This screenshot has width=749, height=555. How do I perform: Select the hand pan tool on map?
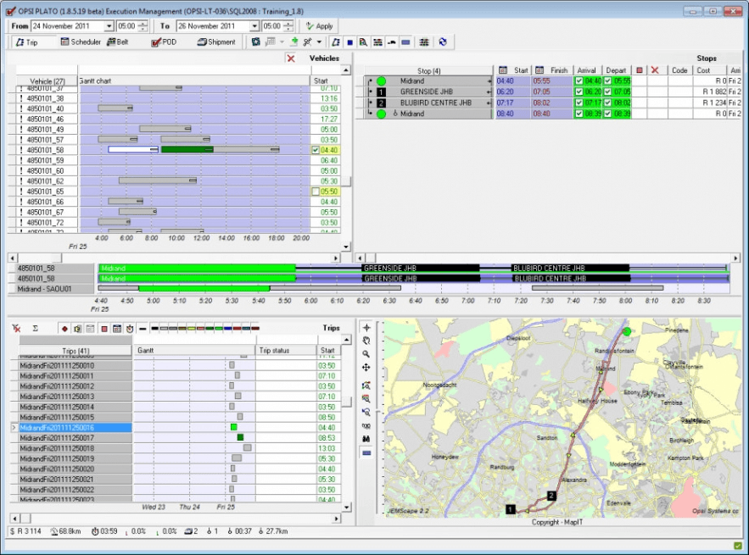366,340
